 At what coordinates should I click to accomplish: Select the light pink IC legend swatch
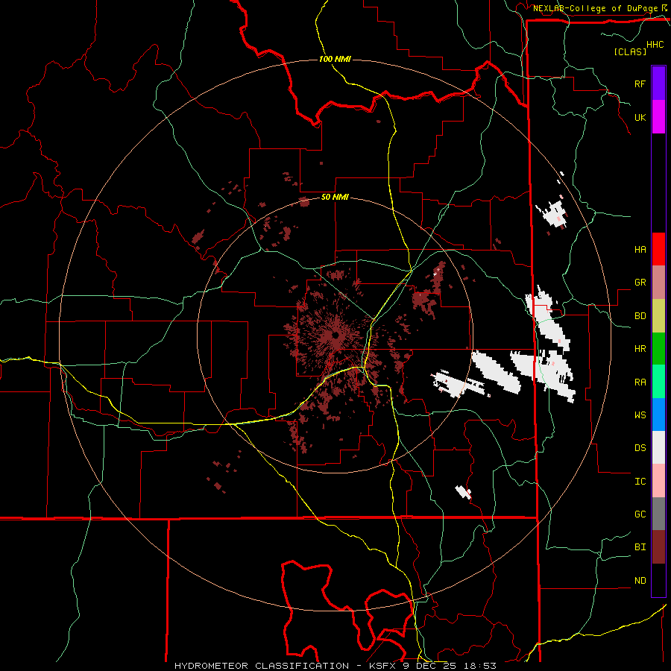click(x=658, y=481)
